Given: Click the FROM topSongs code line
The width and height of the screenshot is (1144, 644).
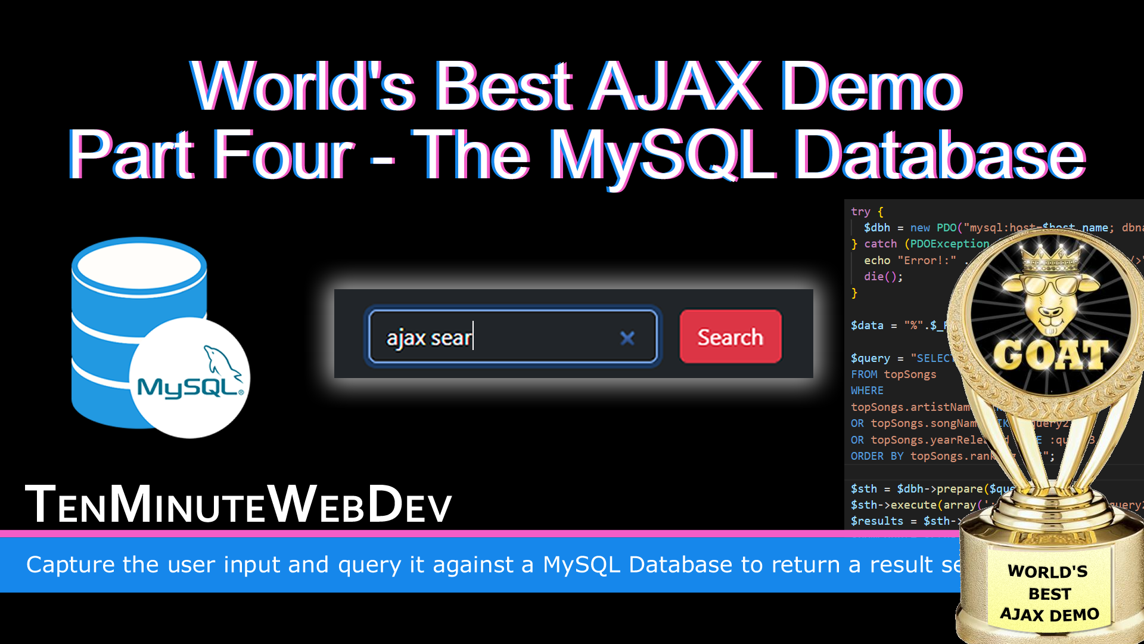Looking at the screenshot, I should click(893, 374).
